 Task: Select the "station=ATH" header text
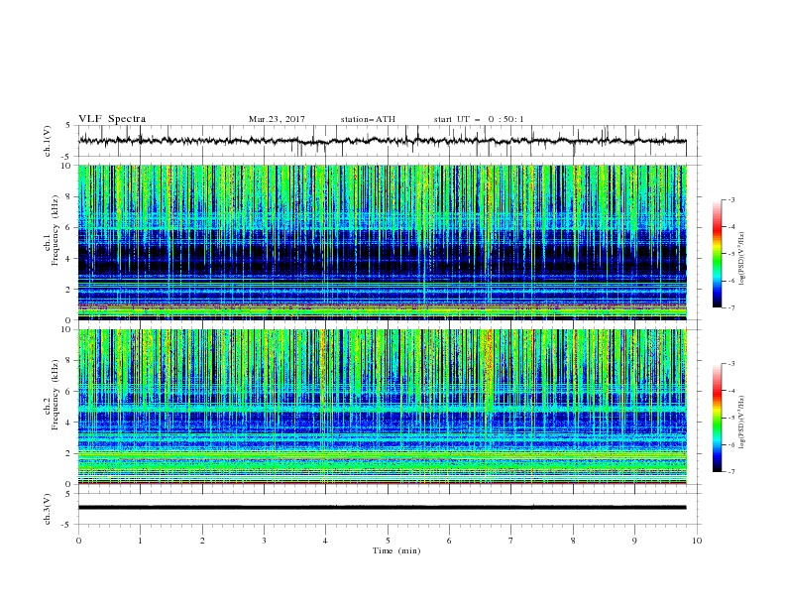[368, 119]
